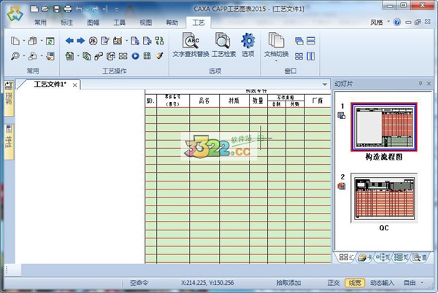The width and height of the screenshot is (438, 293).
Task: Click the cascade windows icon in 窗口 group
Action: [x=299, y=42]
